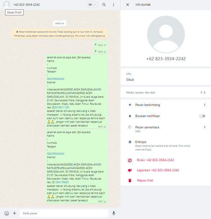Click the thumbs-down icon beside Laporkan
Image resolution: width=211 pixels, height=219 pixels.
pyautogui.click(x=130, y=170)
